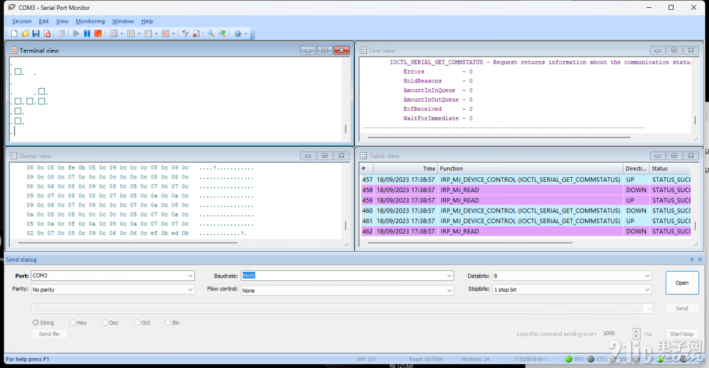The height and width of the screenshot is (368, 709).
Task: Click the grayed copy documents icon in toolbar
Action: 62,33
